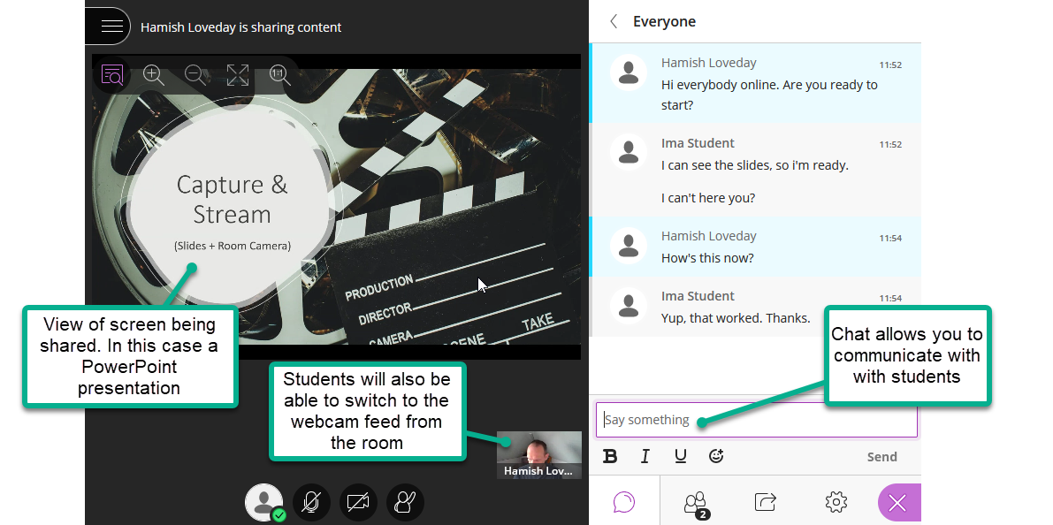Click "Hamish Loveday is sharing content" text

click(241, 27)
